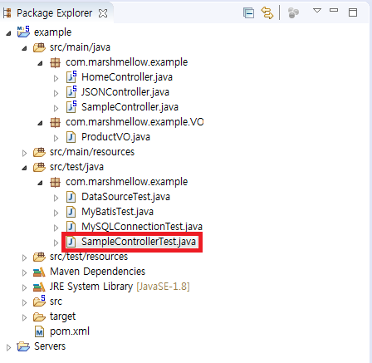The image size is (372, 363).
Task: Toggle Link with Editor icon
Action: click(267, 13)
